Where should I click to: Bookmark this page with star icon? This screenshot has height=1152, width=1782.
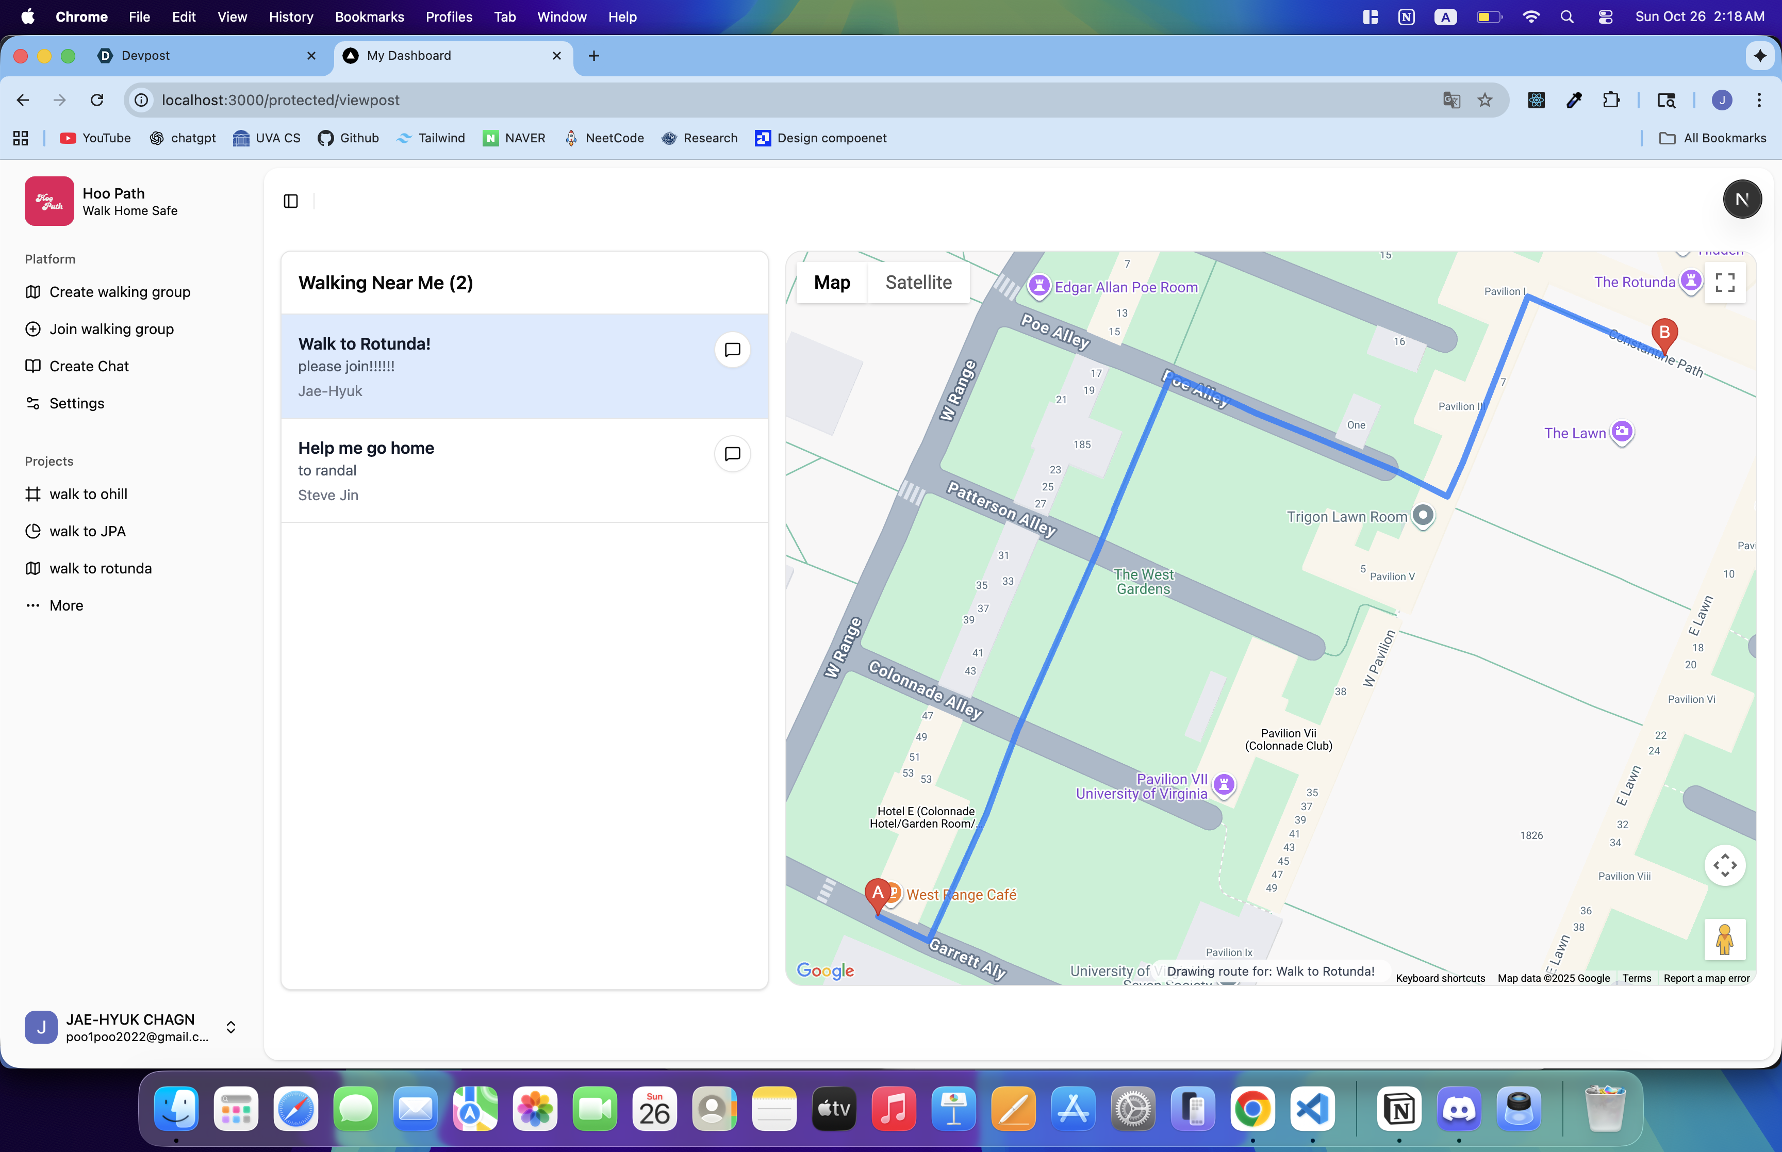pyautogui.click(x=1484, y=100)
